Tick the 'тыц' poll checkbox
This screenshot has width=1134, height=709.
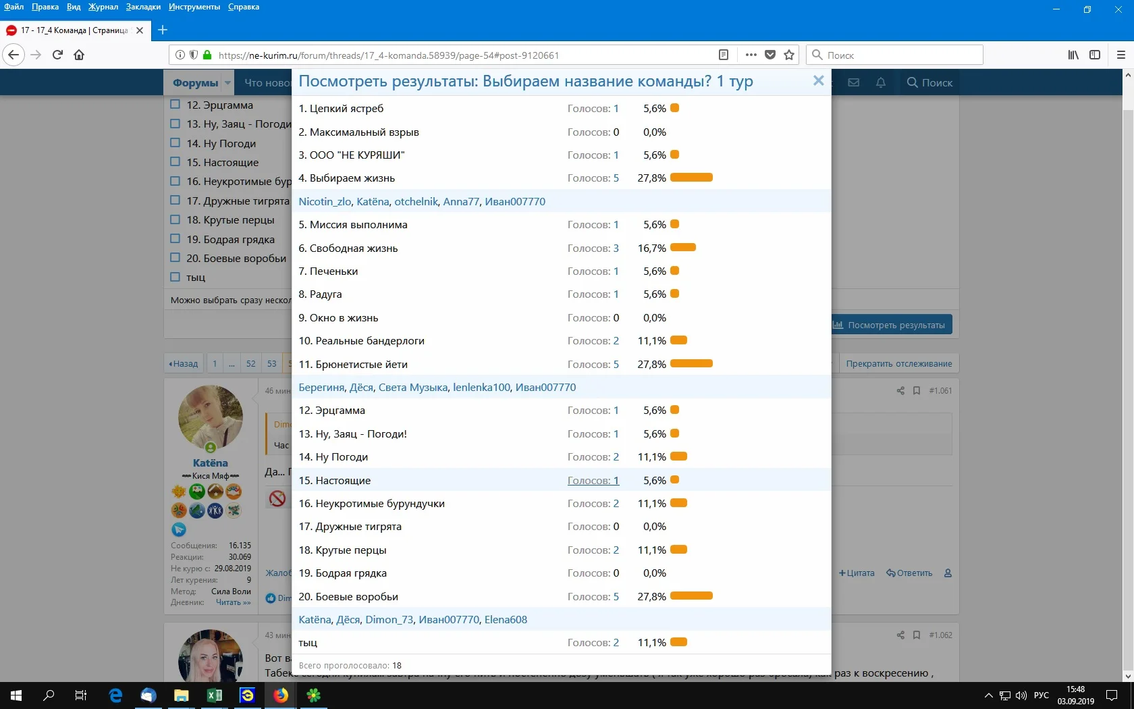click(x=175, y=277)
